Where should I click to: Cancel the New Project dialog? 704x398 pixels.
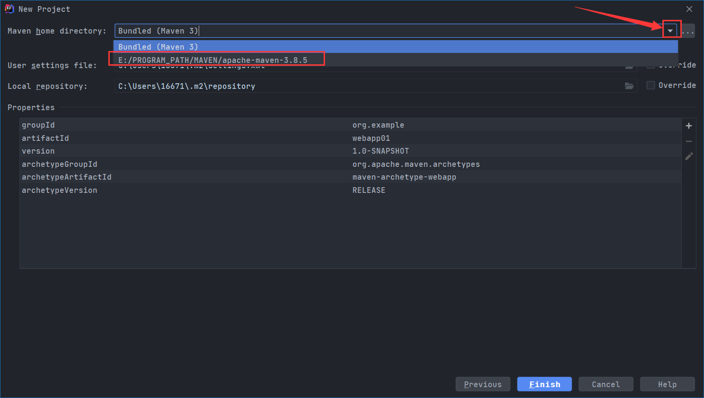coord(606,384)
